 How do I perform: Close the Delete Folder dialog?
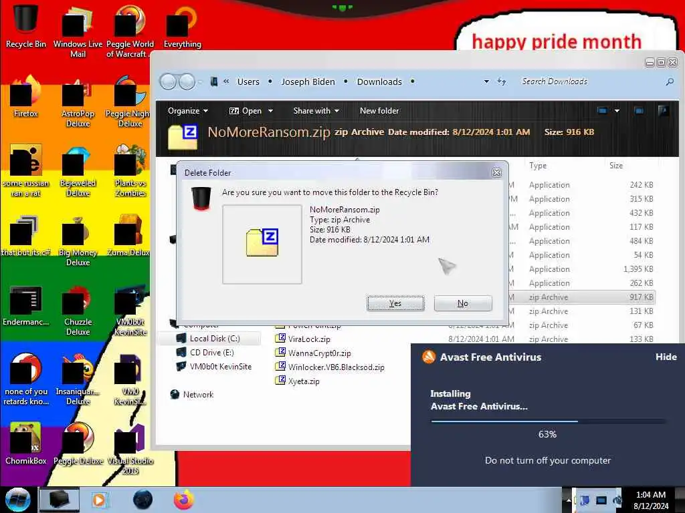[x=497, y=172]
